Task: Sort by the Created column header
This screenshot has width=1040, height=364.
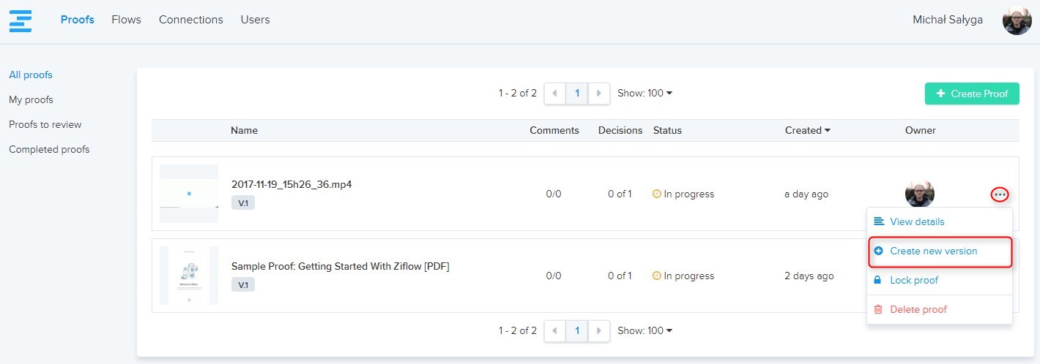Action: [807, 131]
